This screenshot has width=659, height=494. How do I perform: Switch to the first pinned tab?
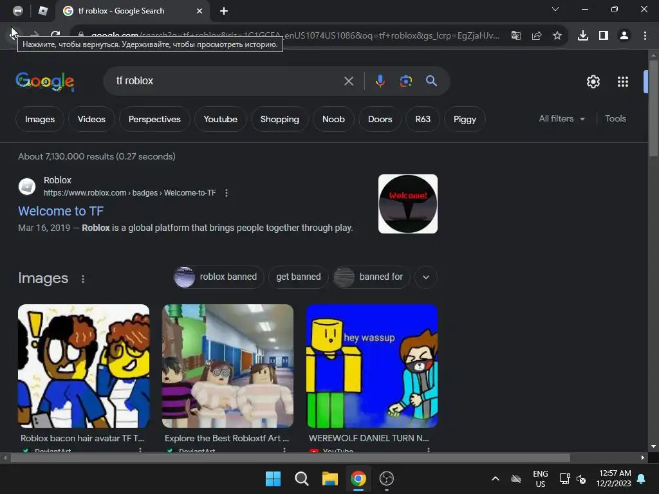pyautogui.click(x=18, y=11)
